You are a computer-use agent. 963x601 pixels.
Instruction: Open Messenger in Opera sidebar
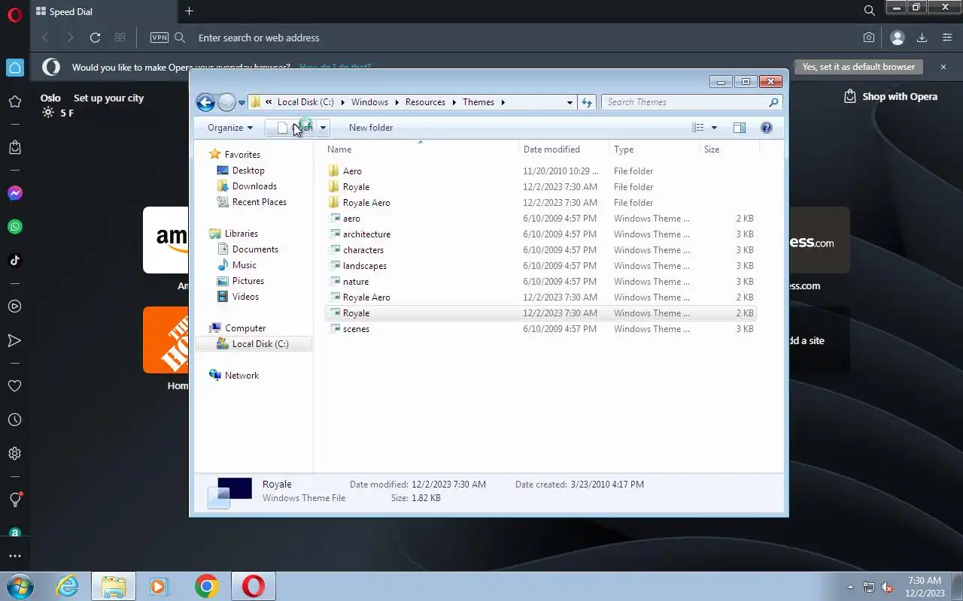14,194
